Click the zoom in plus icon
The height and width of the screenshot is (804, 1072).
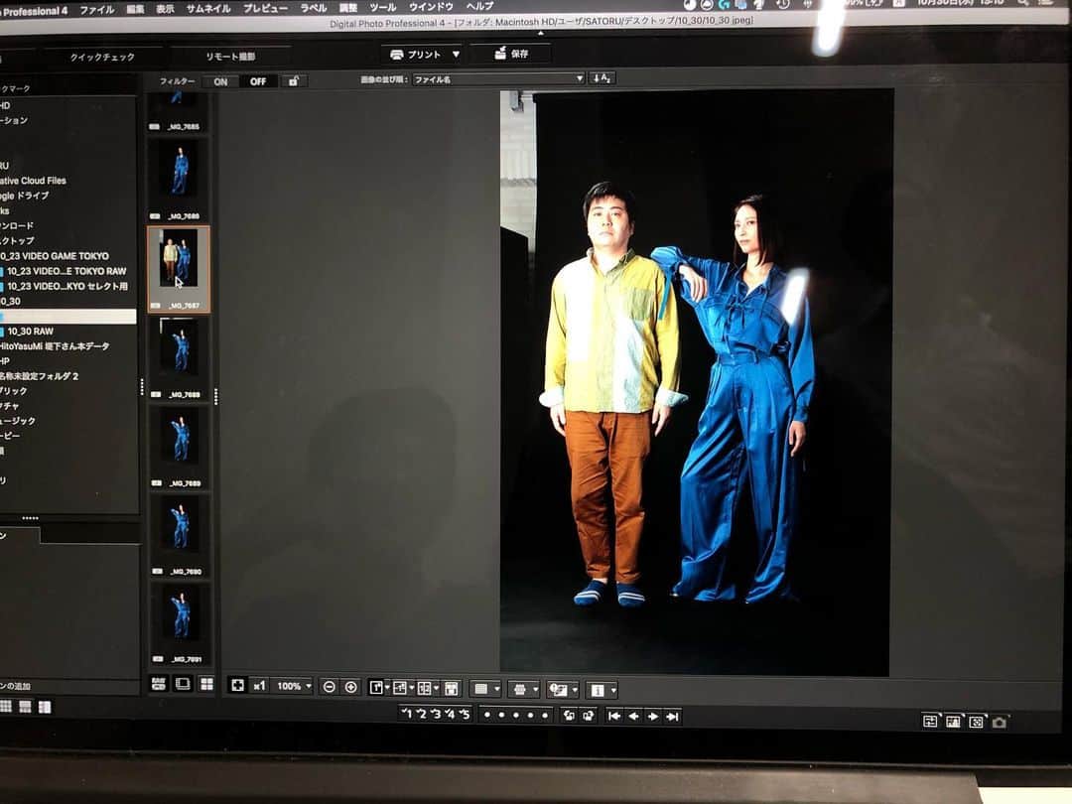[x=350, y=687]
